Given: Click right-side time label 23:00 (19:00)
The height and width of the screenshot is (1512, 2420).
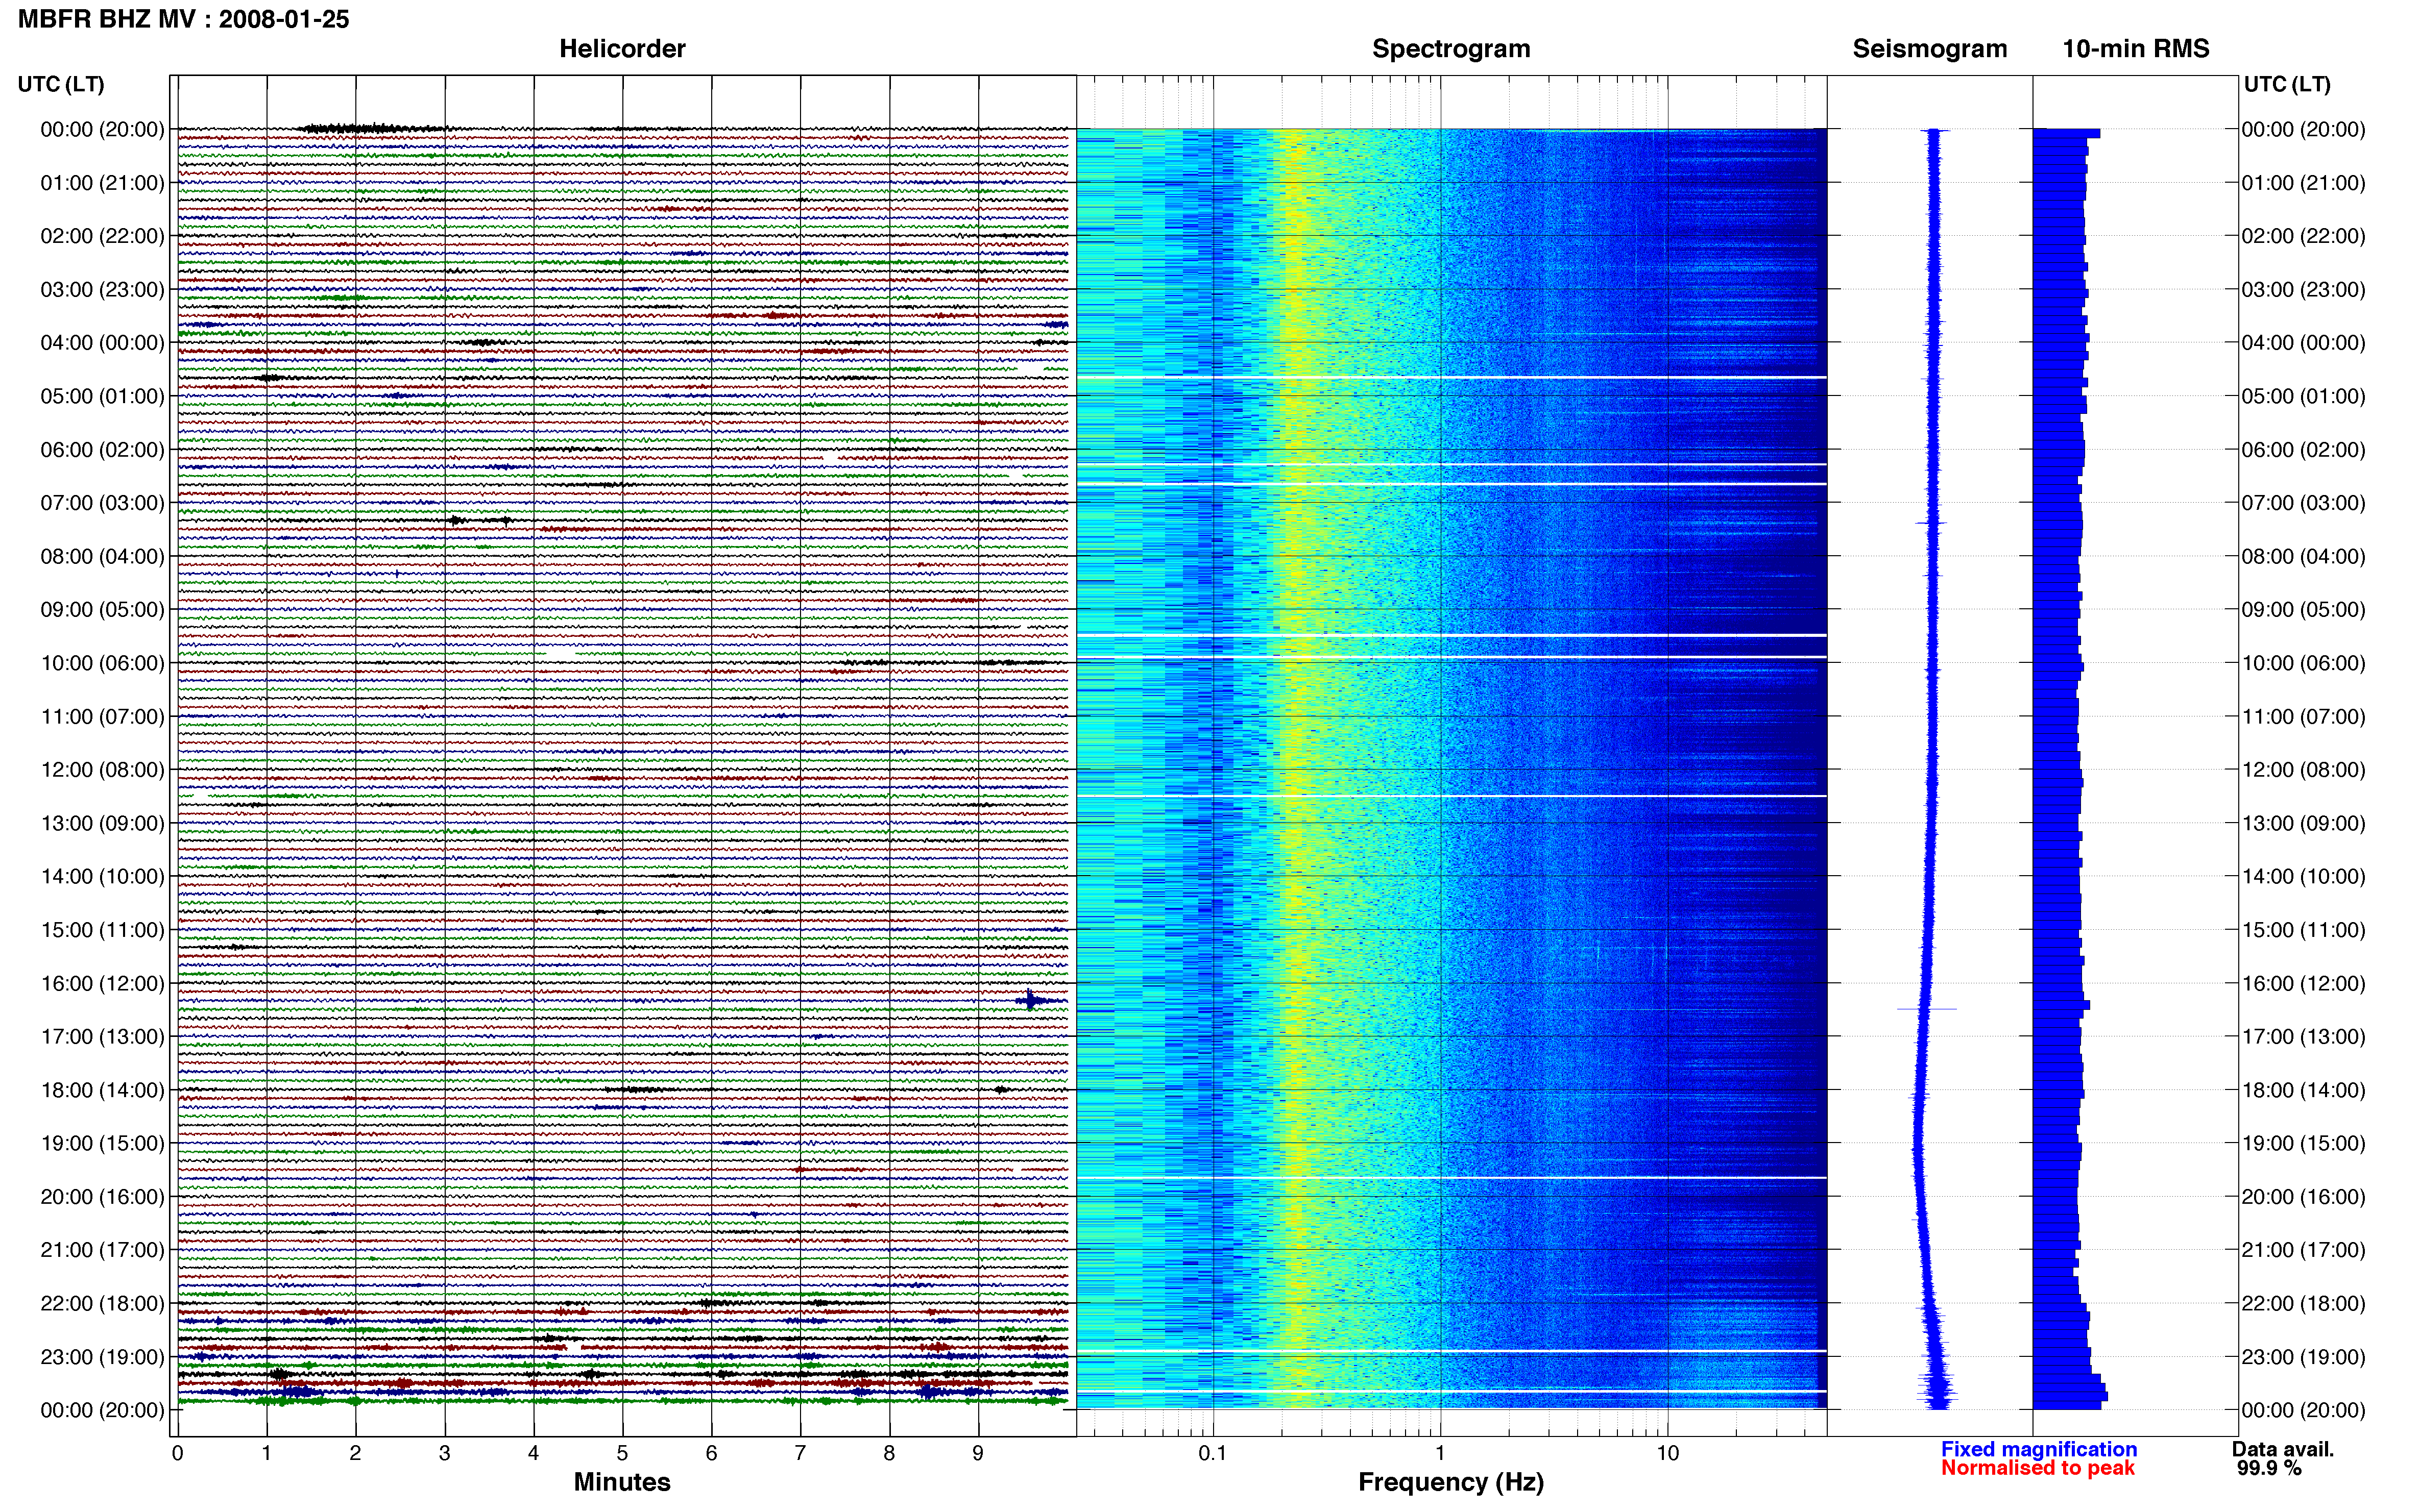Looking at the screenshot, I should [2303, 1357].
